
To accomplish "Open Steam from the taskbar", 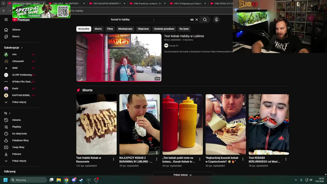I will coord(81,180).
